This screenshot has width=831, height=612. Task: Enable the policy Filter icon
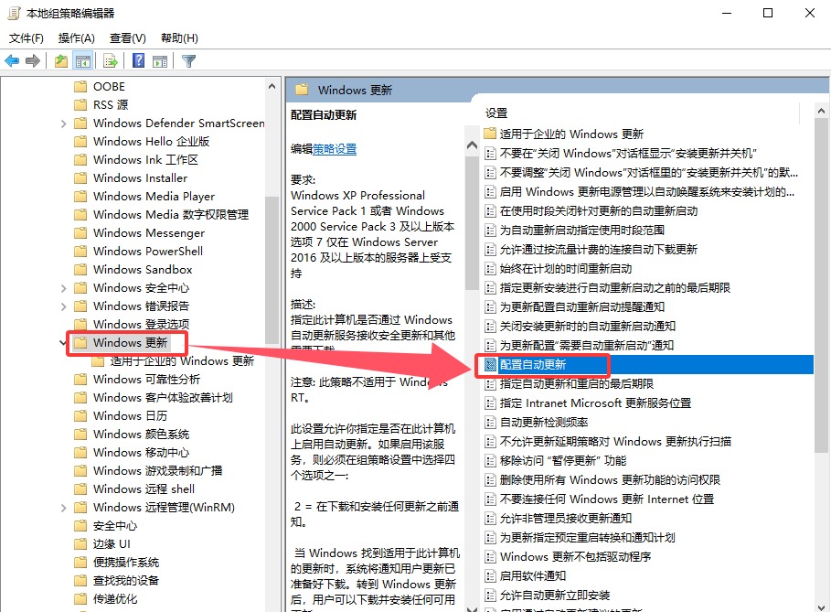pyautogui.click(x=189, y=61)
